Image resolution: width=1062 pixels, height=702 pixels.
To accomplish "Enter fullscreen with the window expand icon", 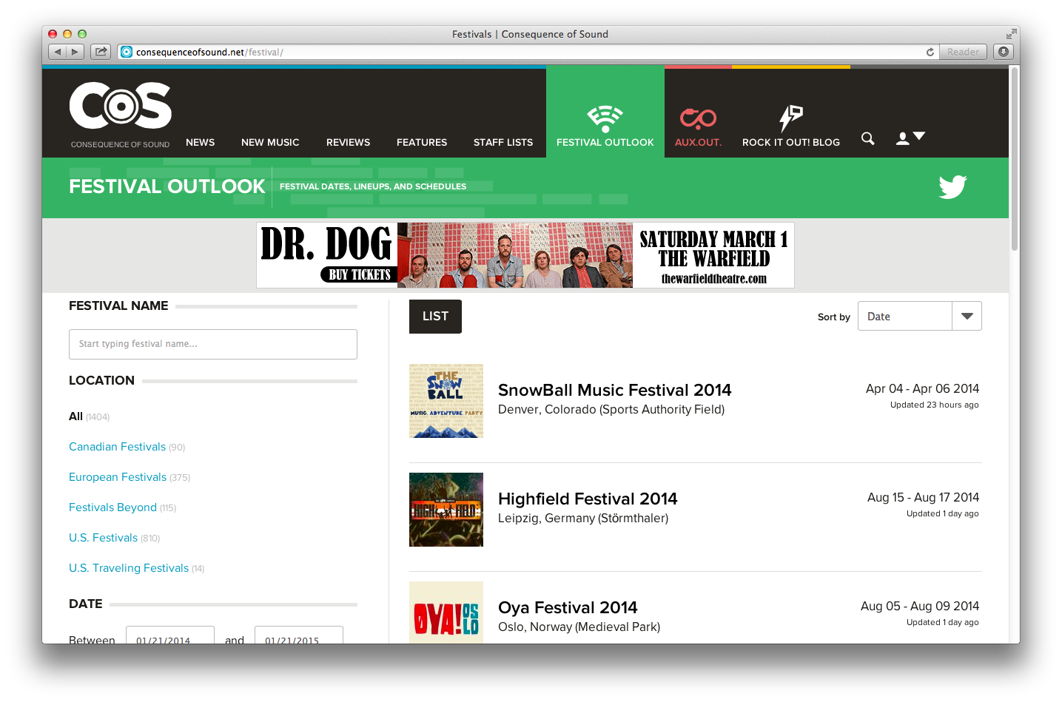I will [1011, 34].
